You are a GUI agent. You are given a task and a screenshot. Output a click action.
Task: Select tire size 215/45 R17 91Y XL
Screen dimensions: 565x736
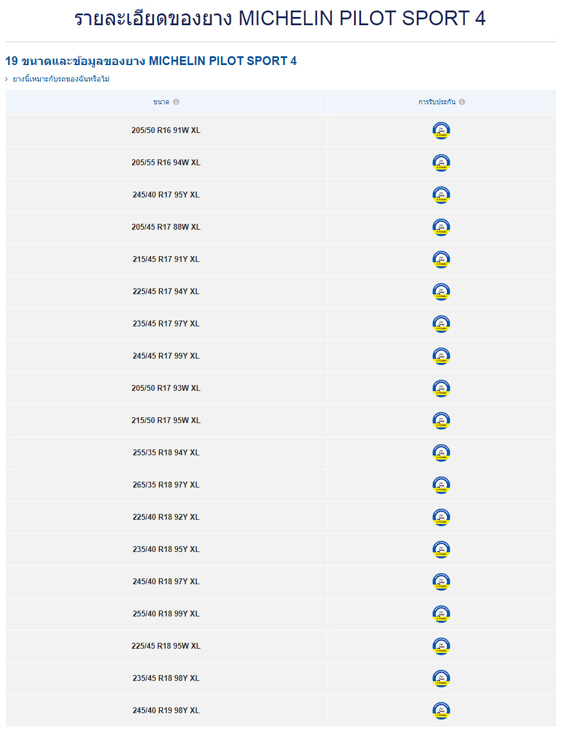[x=166, y=260]
